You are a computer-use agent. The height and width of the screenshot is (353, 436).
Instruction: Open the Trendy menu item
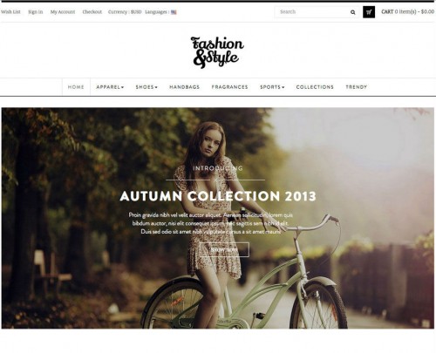357,87
